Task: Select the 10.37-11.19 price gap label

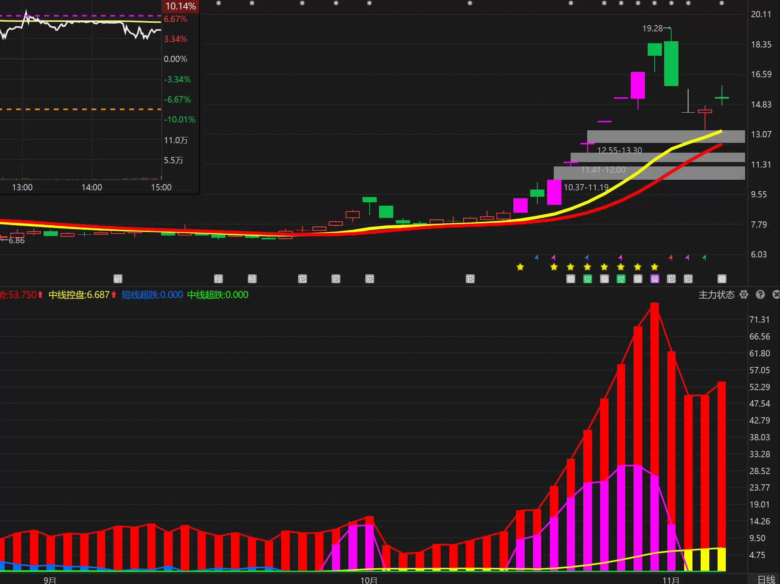Action: tap(586, 187)
